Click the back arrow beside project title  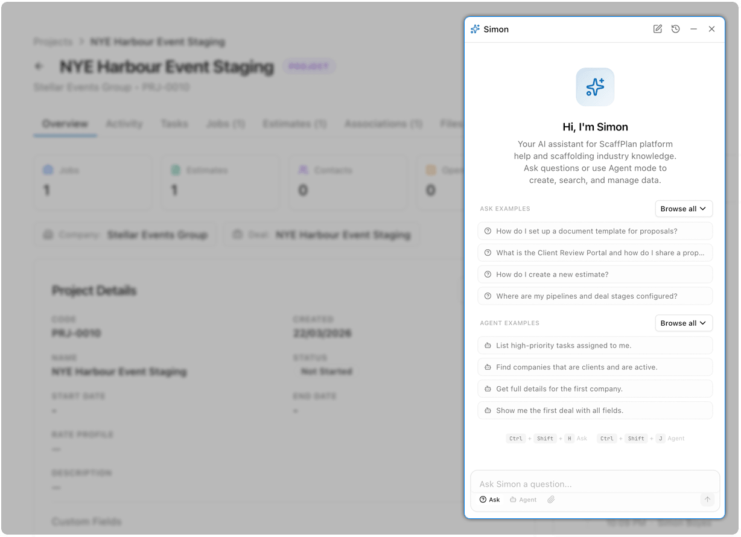tap(39, 66)
